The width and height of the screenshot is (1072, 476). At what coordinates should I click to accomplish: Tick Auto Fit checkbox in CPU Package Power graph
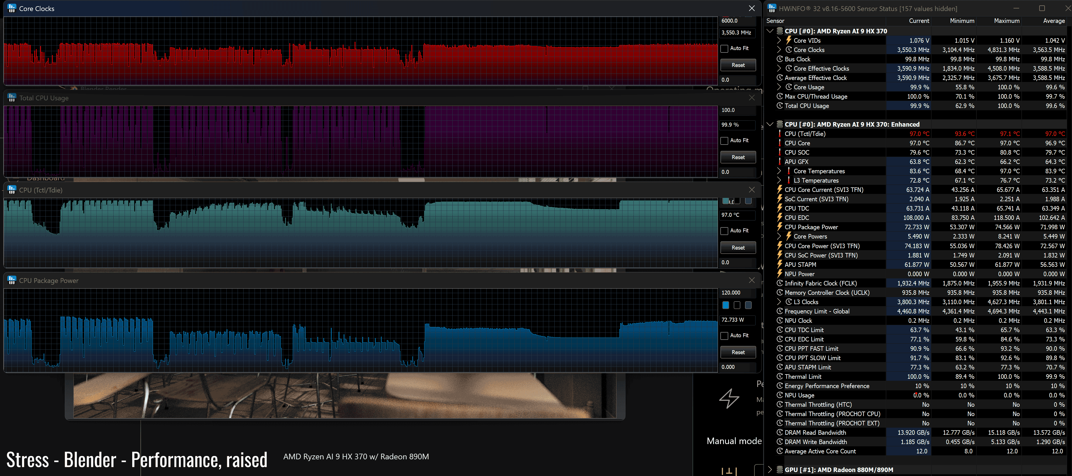click(724, 336)
